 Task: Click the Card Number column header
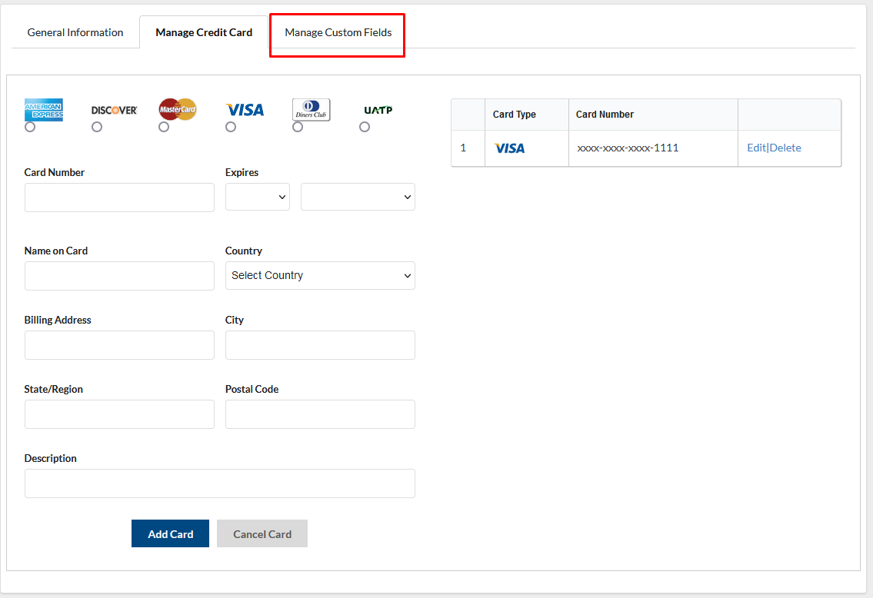pyautogui.click(x=653, y=115)
